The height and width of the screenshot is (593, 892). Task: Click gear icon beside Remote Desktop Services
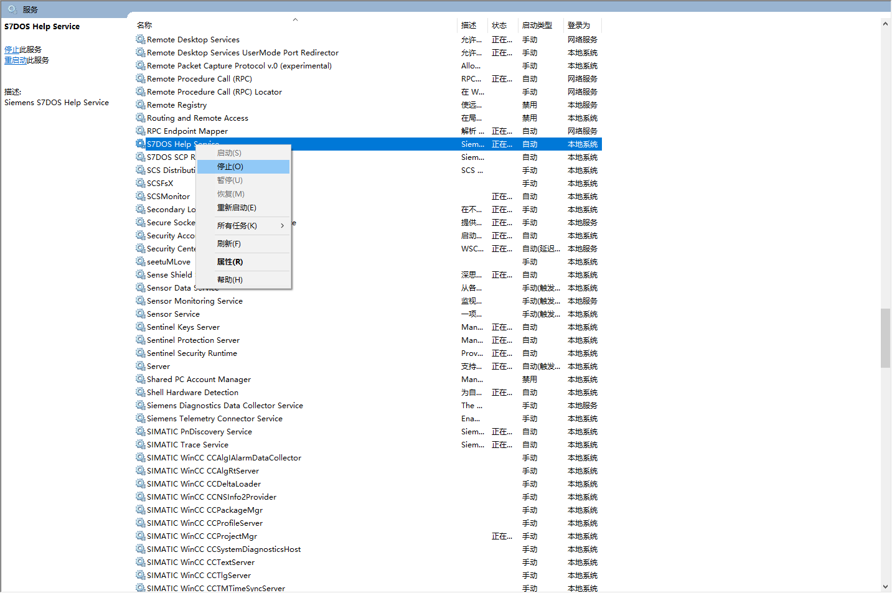coord(141,39)
